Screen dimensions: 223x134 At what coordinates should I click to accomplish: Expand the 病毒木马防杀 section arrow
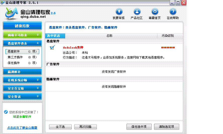point(38,35)
